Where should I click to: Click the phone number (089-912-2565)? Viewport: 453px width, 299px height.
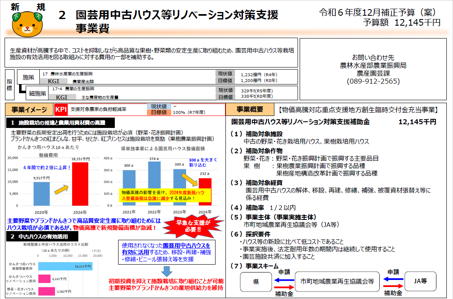pos(373,82)
